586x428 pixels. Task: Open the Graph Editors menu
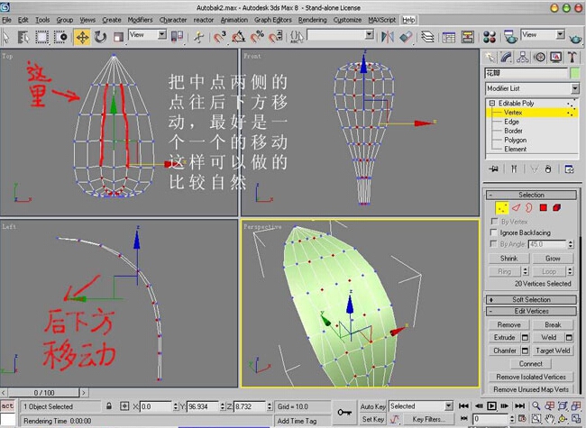click(x=273, y=20)
